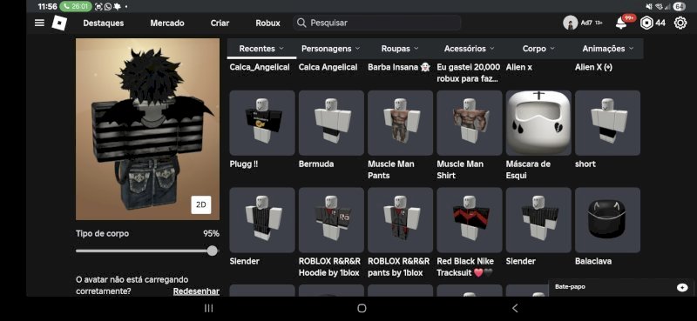The image size is (697, 321).
Task: Open the Robux balance icon
Action: (x=646, y=23)
